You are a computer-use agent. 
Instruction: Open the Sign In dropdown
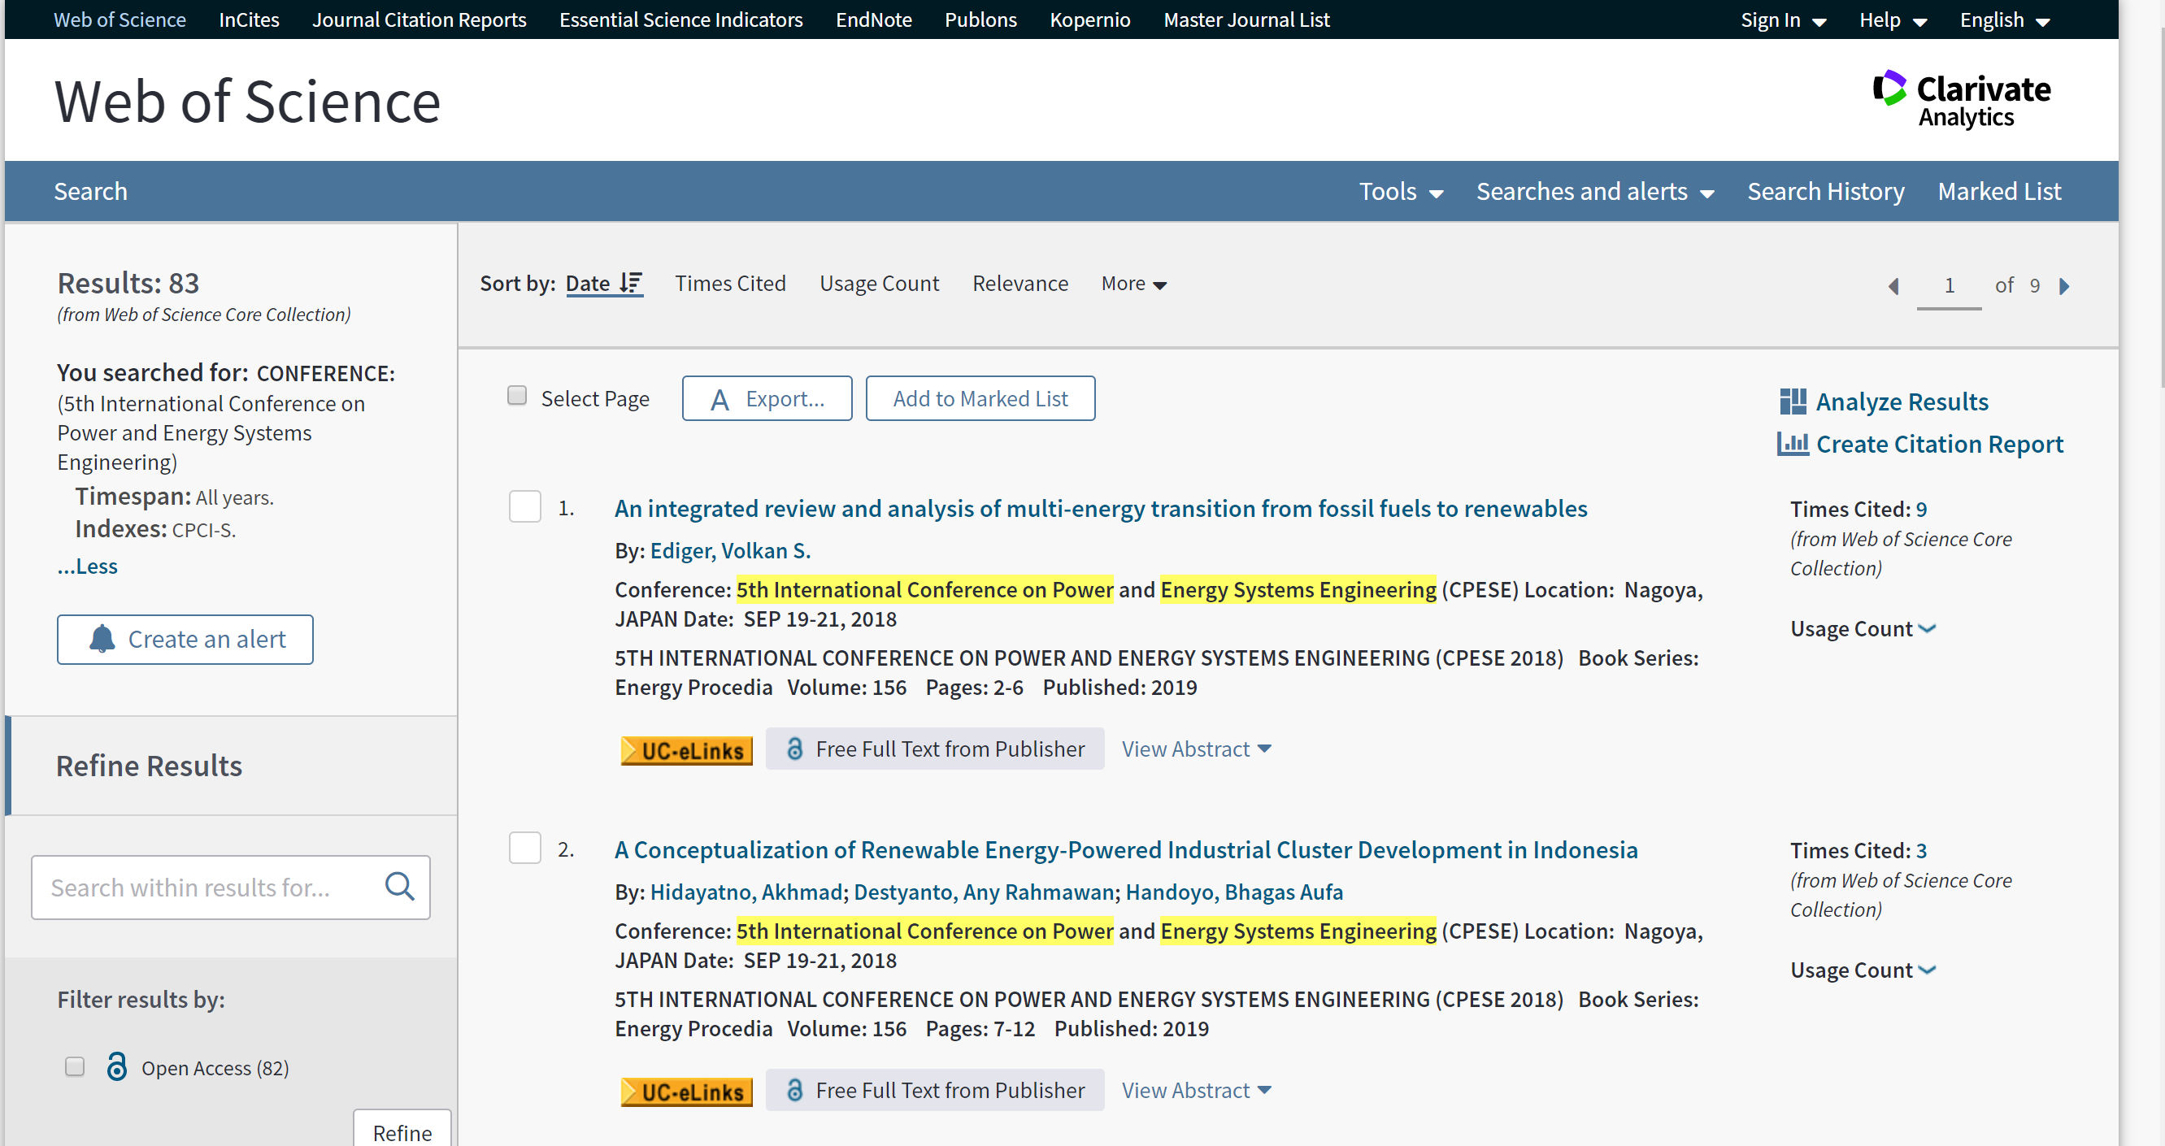(1783, 20)
